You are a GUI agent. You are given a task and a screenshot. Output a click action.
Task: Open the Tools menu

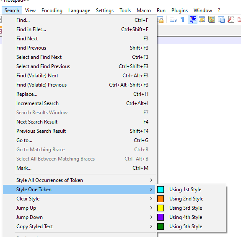point(125,11)
